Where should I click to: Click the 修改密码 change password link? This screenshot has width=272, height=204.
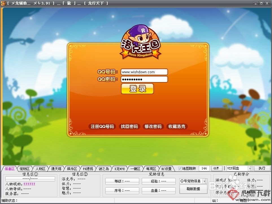[x=153, y=126]
